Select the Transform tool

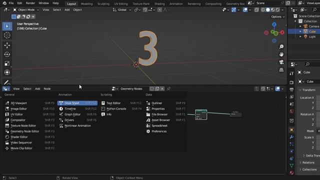[x=7, y=72]
